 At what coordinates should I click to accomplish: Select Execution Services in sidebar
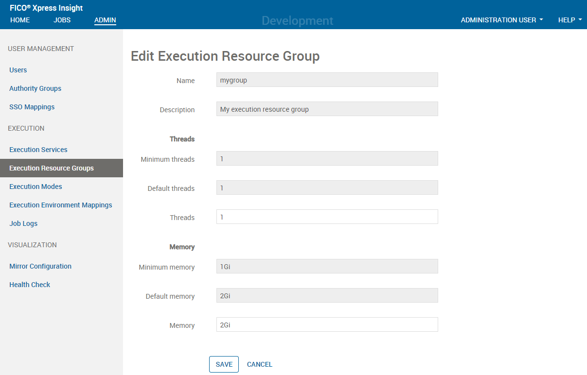tap(38, 150)
